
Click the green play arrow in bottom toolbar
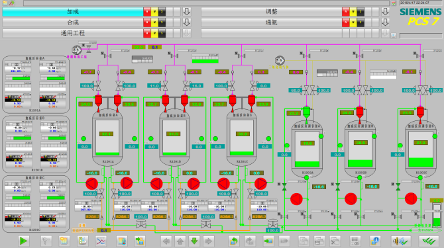point(23,241)
